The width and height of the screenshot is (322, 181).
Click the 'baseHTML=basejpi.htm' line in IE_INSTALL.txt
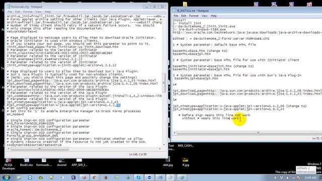pyautogui.click(x=192, y=54)
